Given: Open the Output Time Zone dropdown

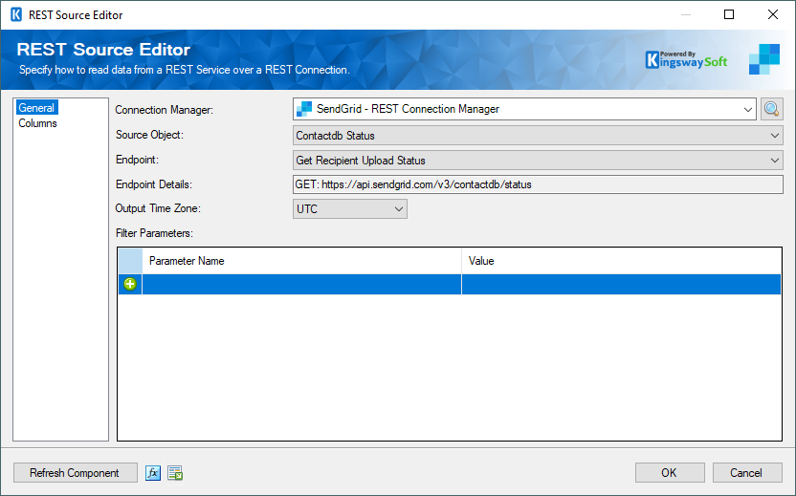Looking at the screenshot, I should point(350,209).
